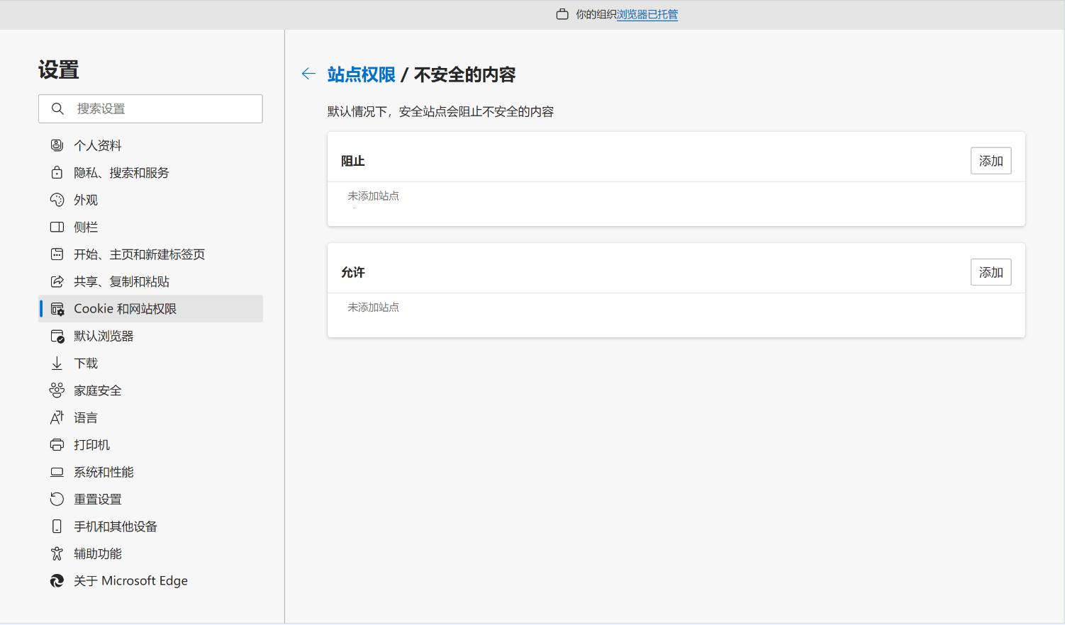1065x625 pixels.
Task: Click the Microsoft Edge logo icon
Action: pyautogui.click(x=57, y=581)
